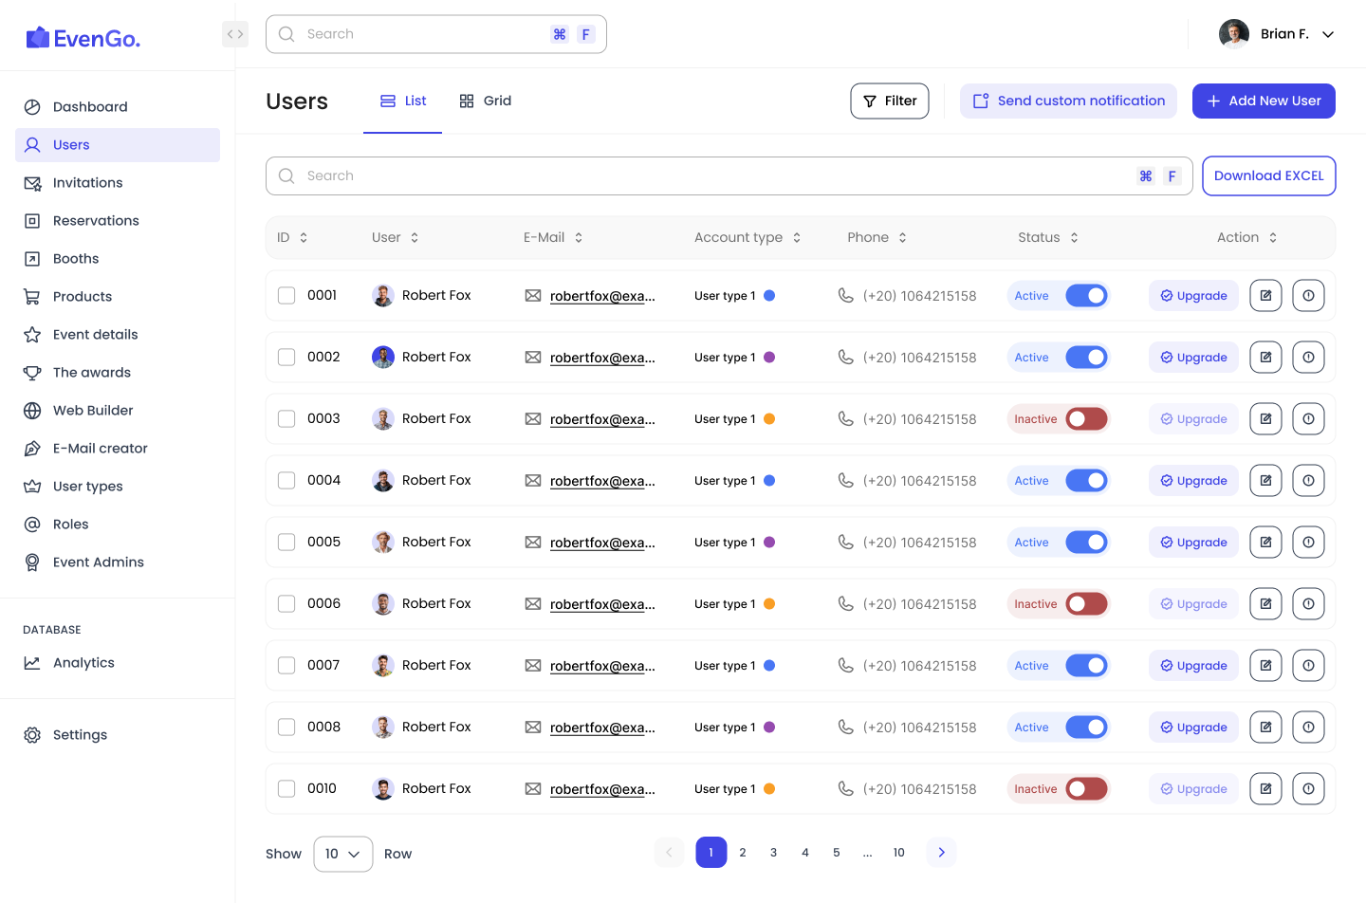Click the users table search field
The width and height of the screenshot is (1366, 903).
729,176
